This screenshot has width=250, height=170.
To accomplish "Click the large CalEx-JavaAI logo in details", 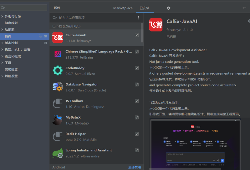I will 156,25.
